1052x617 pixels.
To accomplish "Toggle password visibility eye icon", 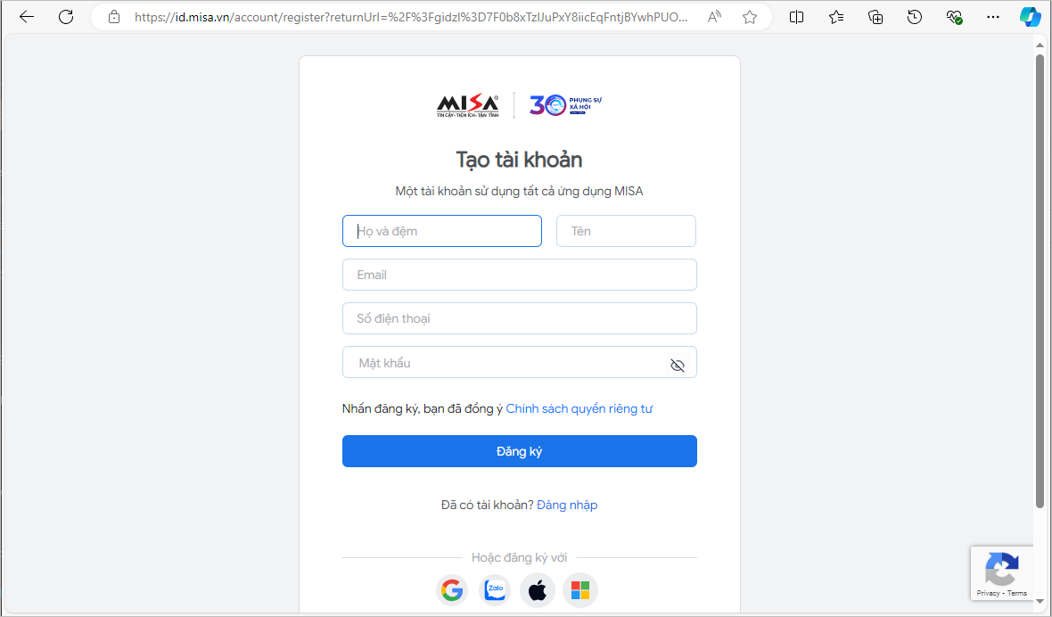I will click(x=678, y=365).
